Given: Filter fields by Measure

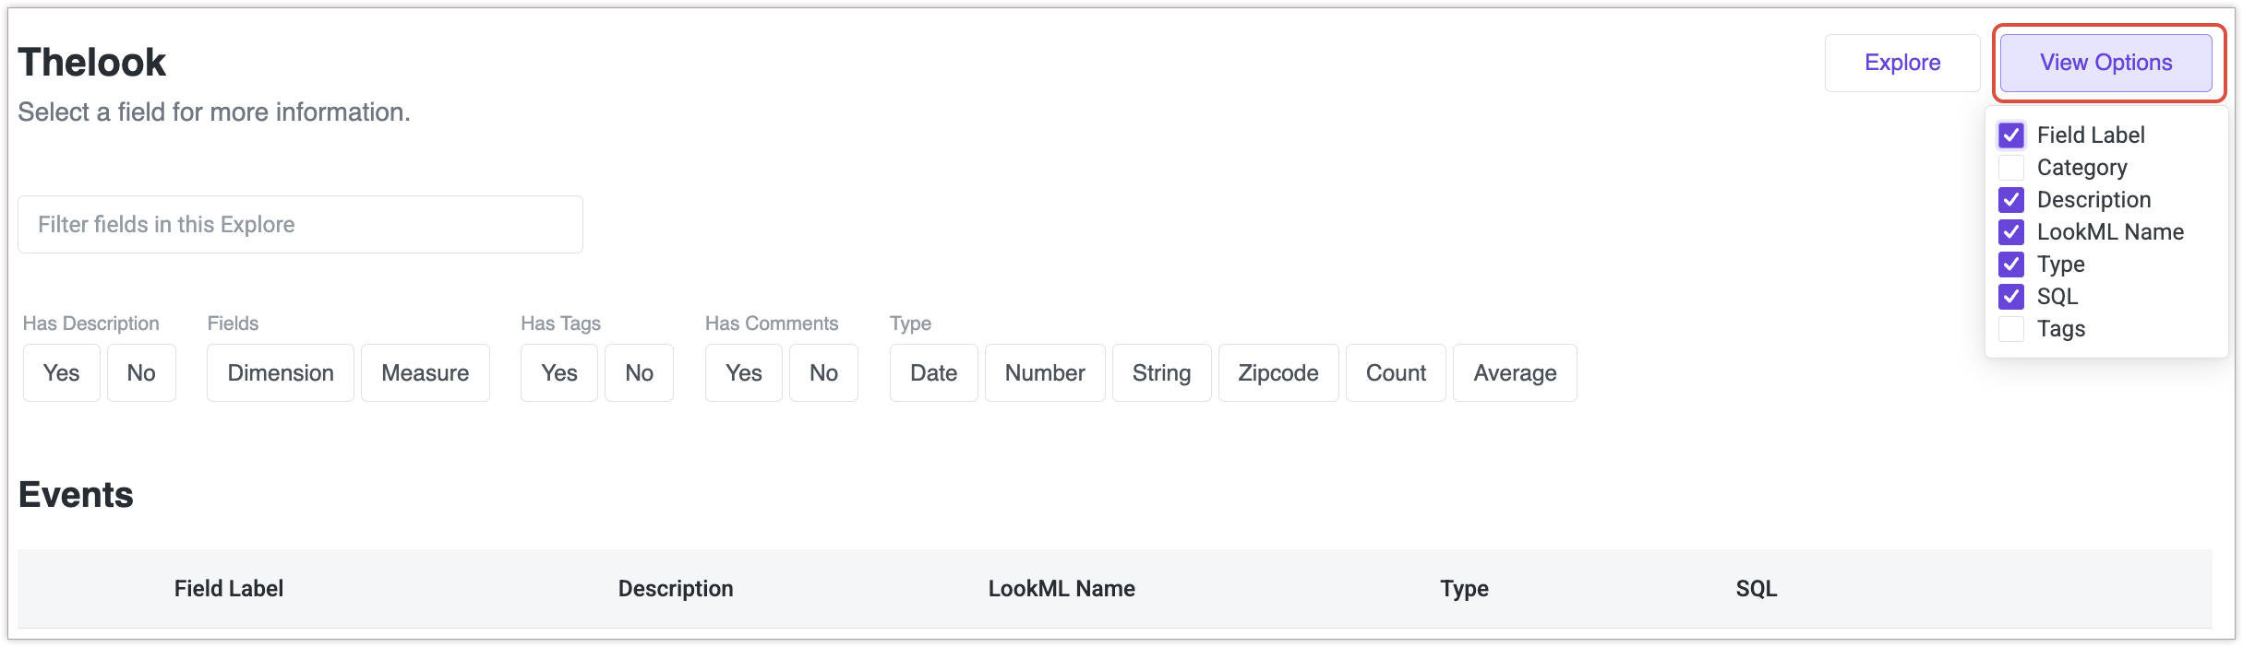Looking at the screenshot, I should pos(425,373).
